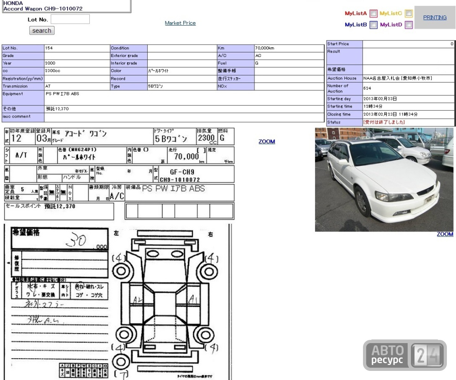The height and width of the screenshot is (380, 456).
Task: Select the Fuel value G
Action: coord(256,63)
